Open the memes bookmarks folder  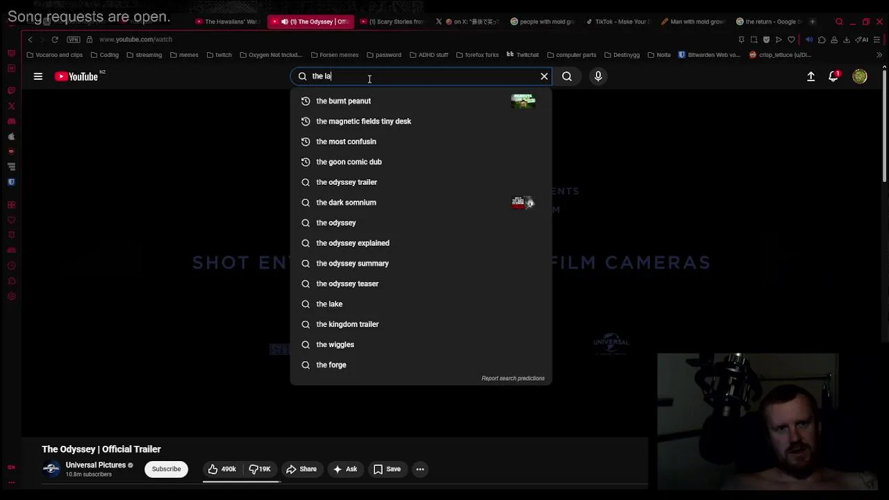pos(184,55)
